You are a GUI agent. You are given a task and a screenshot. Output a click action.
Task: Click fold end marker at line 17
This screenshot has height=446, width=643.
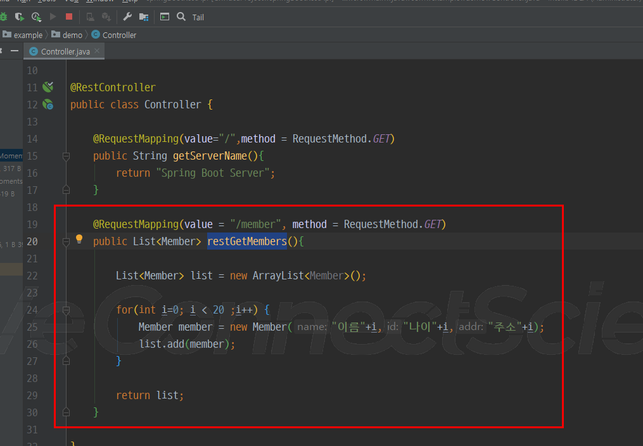point(66,190)
